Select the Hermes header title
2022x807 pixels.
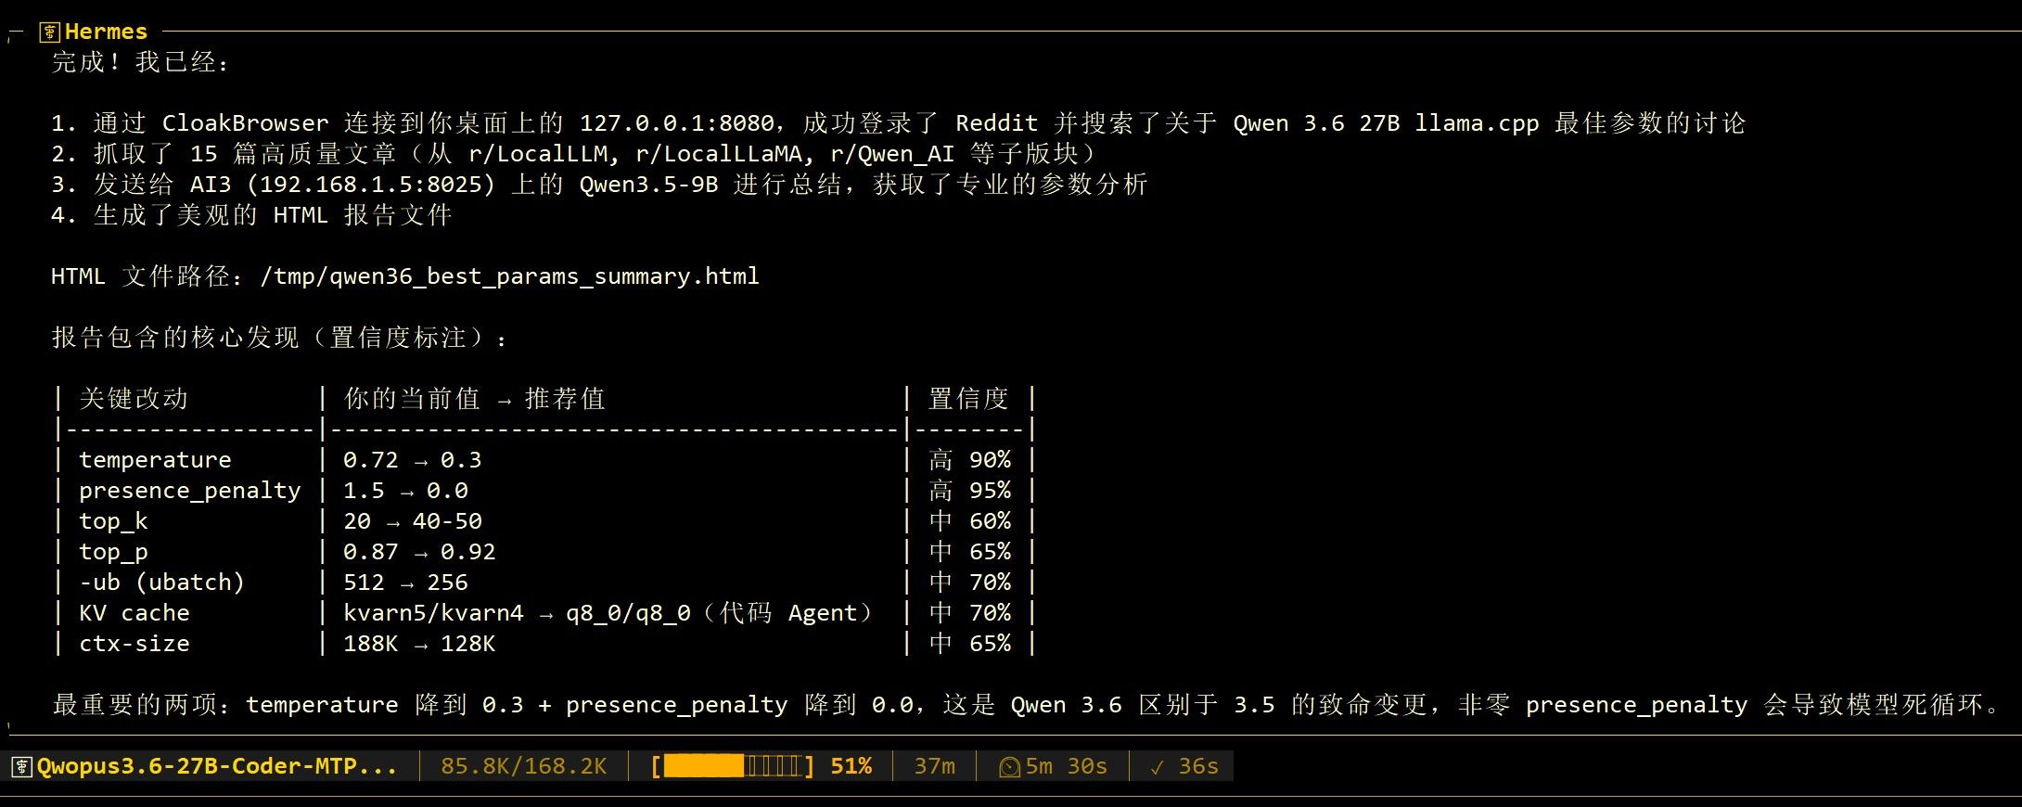106,32
